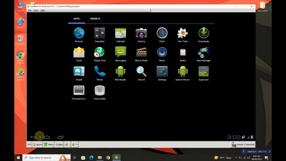Viewport: 286px width, 161px height.
Task: Tap Android recent apps navigation icon
Action: (x=60, y=137)
